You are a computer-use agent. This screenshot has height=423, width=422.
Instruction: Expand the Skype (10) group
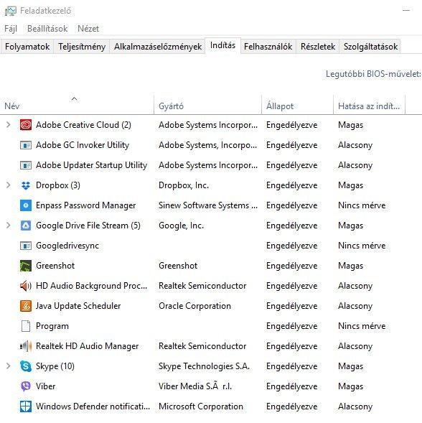click(x=8, y=366)
